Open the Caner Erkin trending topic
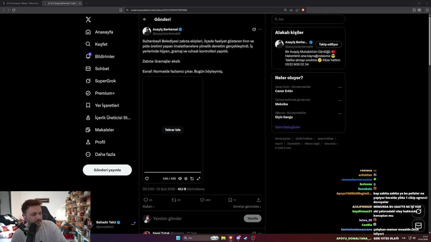 (284, 91)
